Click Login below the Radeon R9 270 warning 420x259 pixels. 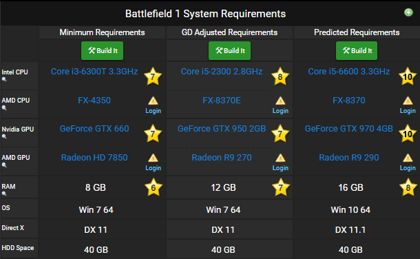pos(280,168)
